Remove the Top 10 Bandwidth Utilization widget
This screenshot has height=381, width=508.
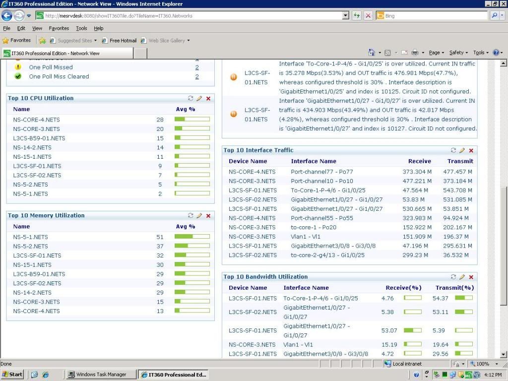471,277
